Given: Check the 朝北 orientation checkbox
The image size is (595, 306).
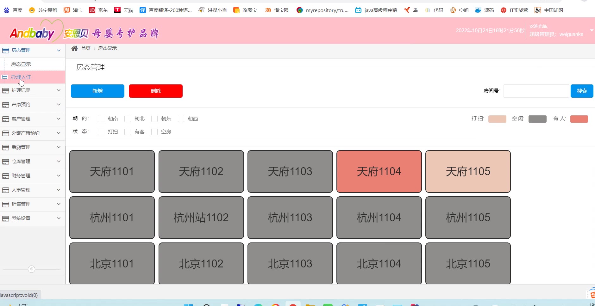Looking at the screenshot, I should 128,119.
